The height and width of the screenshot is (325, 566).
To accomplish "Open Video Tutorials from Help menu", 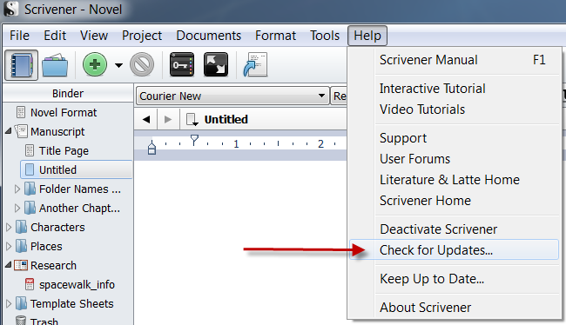I will (x=454, y=109).
